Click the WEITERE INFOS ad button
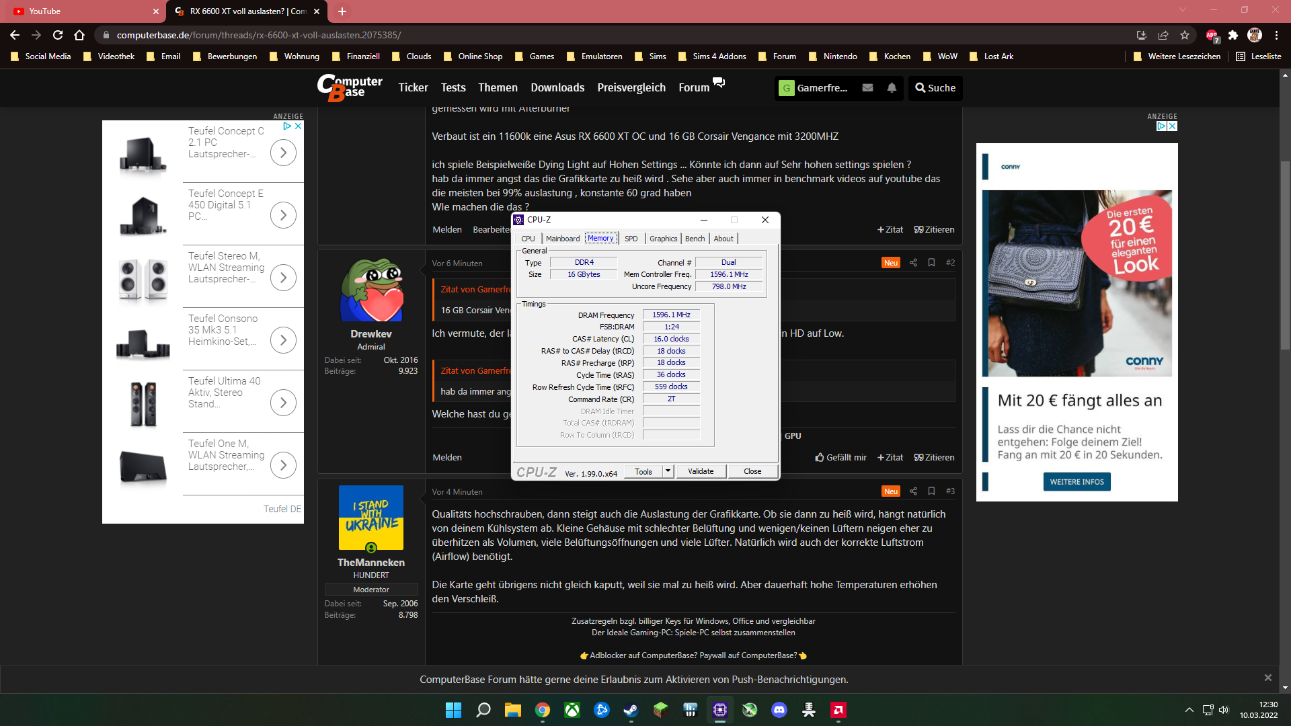Image resolution: width=1291 pixels, height=726 pixels. 1077,482
